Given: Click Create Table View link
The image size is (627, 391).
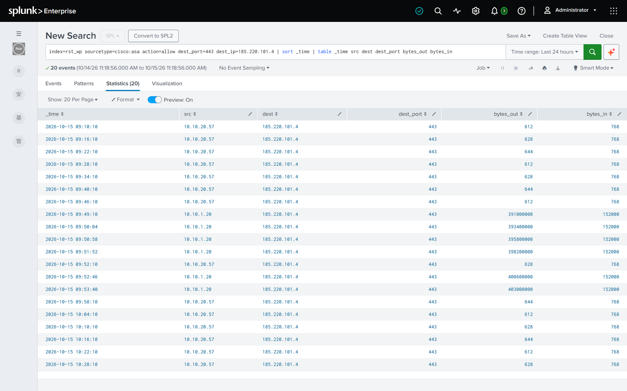Looking at the screenshot, I should pos(565,36).
